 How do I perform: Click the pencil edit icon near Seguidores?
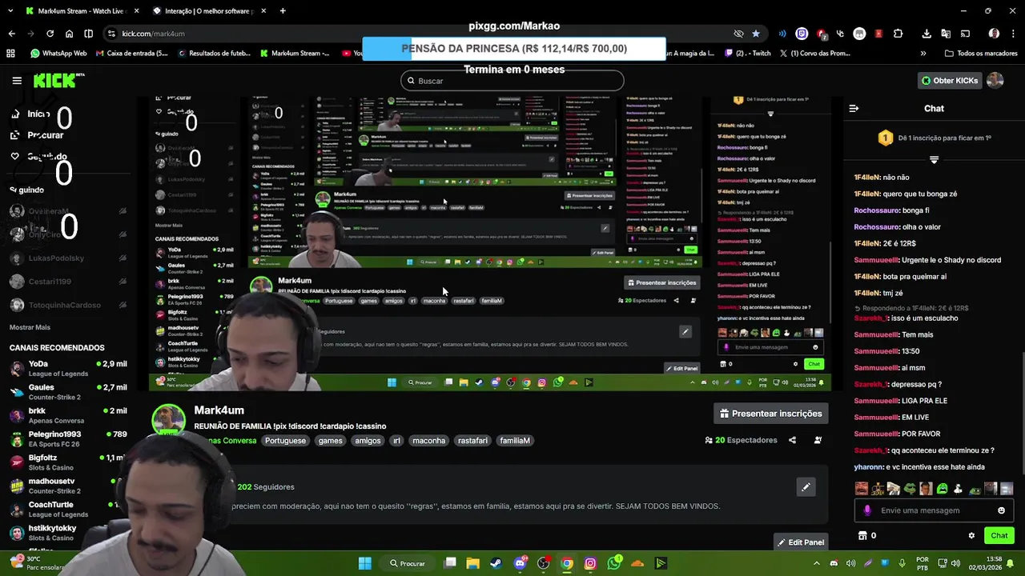pyautogui.click(x=806, y=486)
